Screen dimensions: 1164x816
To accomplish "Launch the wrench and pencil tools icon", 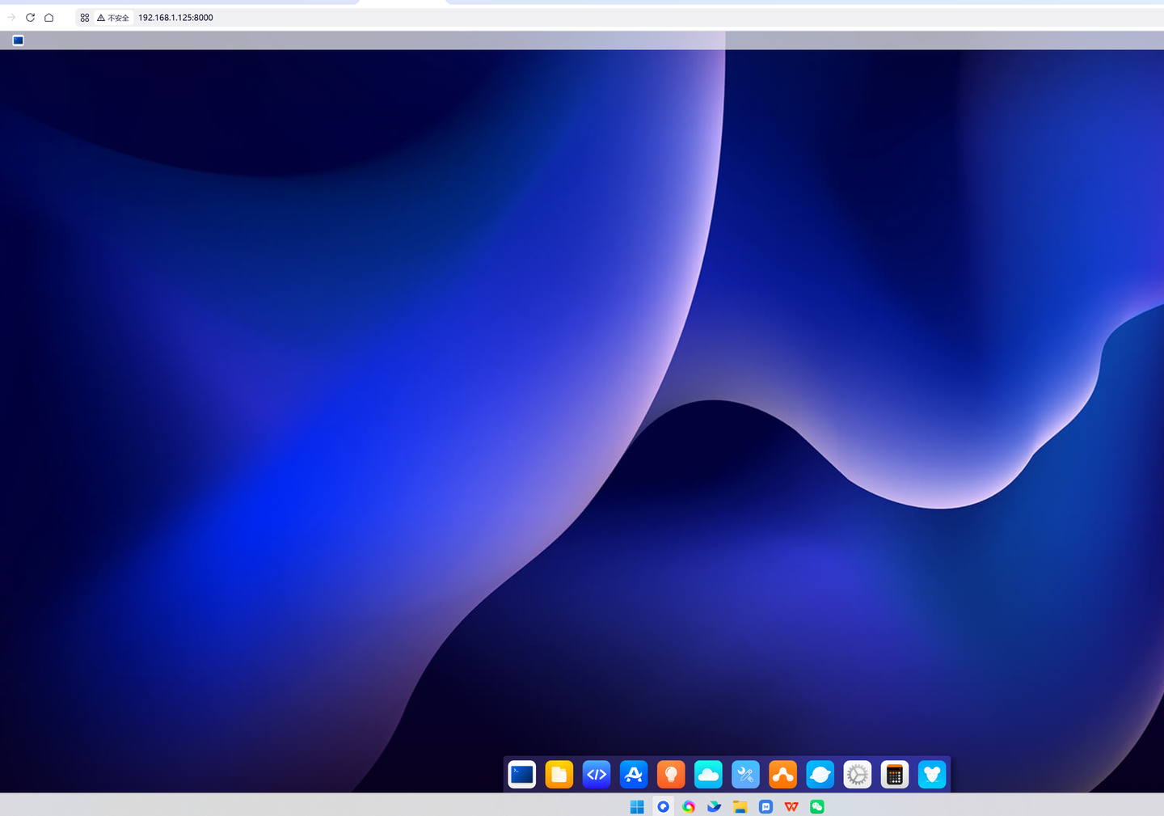I will pos(745,775).
